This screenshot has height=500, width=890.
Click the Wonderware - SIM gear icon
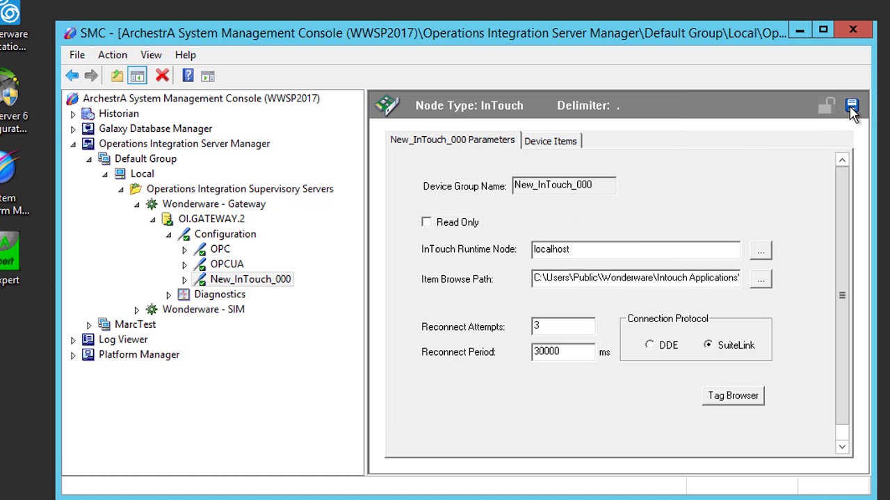point(152,310)
